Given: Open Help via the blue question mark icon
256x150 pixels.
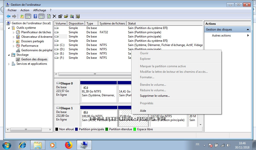Looking at the screenshot, I should click(x=35, y=16).
